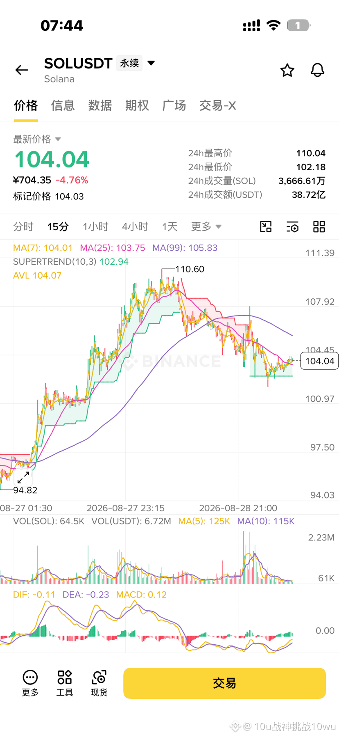Screen dimensions: 339x737
Task: Open the 广场 tab
Action: [x=174, y=105]
